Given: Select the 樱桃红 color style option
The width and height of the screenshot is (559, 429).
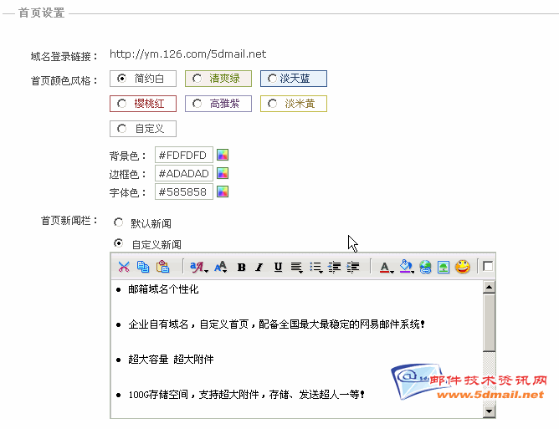Looking at the screenshot, I should coord(122,104).
